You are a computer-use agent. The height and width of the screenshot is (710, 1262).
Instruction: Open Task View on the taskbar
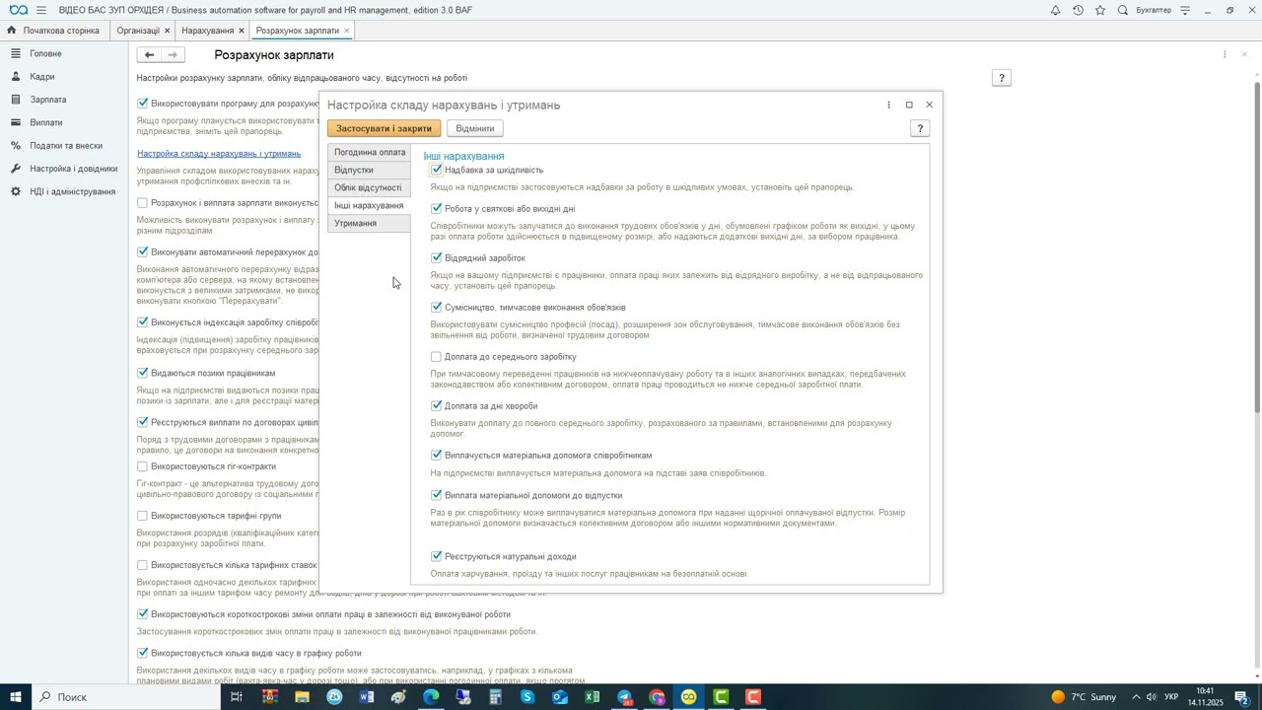click(x=237, y=697)
